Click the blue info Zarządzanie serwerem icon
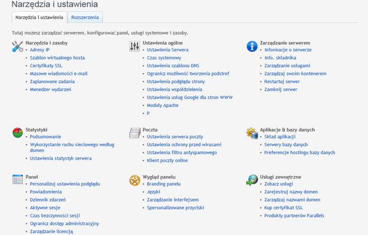368x235 pixels. pyautogui.click(x=252, y=46)
